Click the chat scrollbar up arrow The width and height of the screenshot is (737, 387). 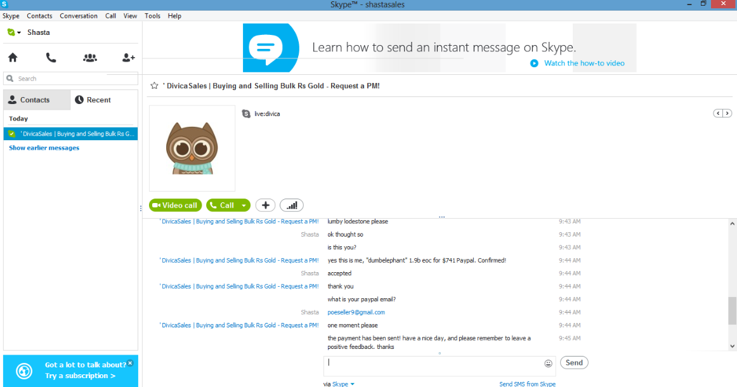pyautogui.click(x=733, y=224)
